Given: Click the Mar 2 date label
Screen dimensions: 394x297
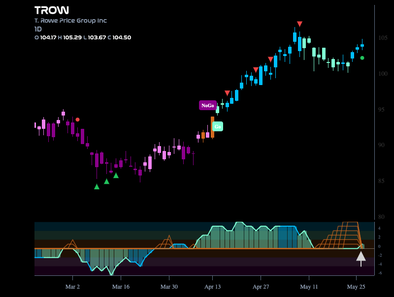Looking at the screenshot, I should tap(72, 287).
